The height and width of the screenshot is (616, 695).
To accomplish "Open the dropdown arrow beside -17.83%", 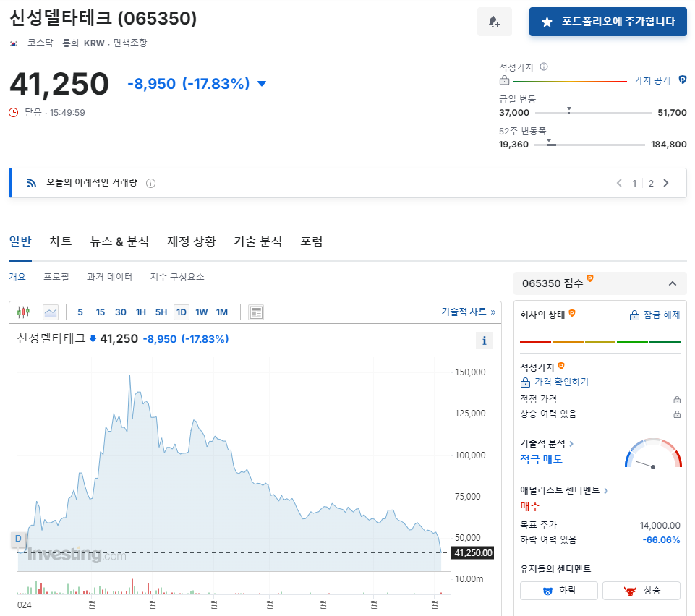I will pyautogui.click(x=260, y=84).
